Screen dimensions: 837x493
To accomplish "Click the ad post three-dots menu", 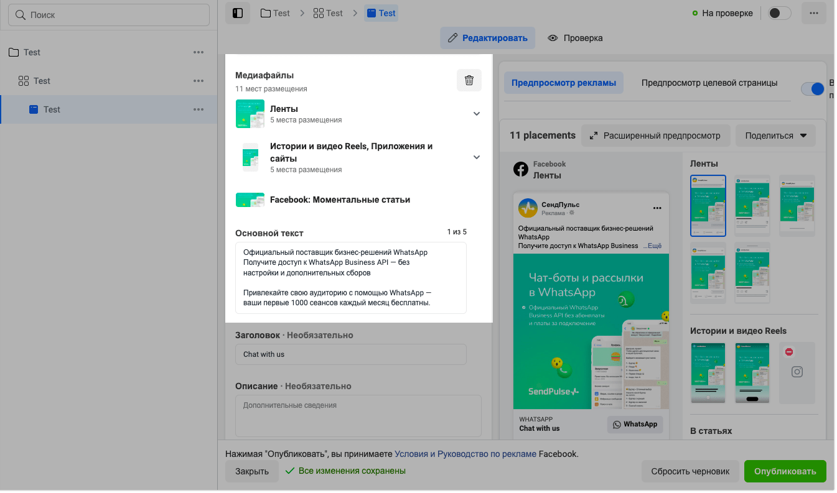I will 657,208.
